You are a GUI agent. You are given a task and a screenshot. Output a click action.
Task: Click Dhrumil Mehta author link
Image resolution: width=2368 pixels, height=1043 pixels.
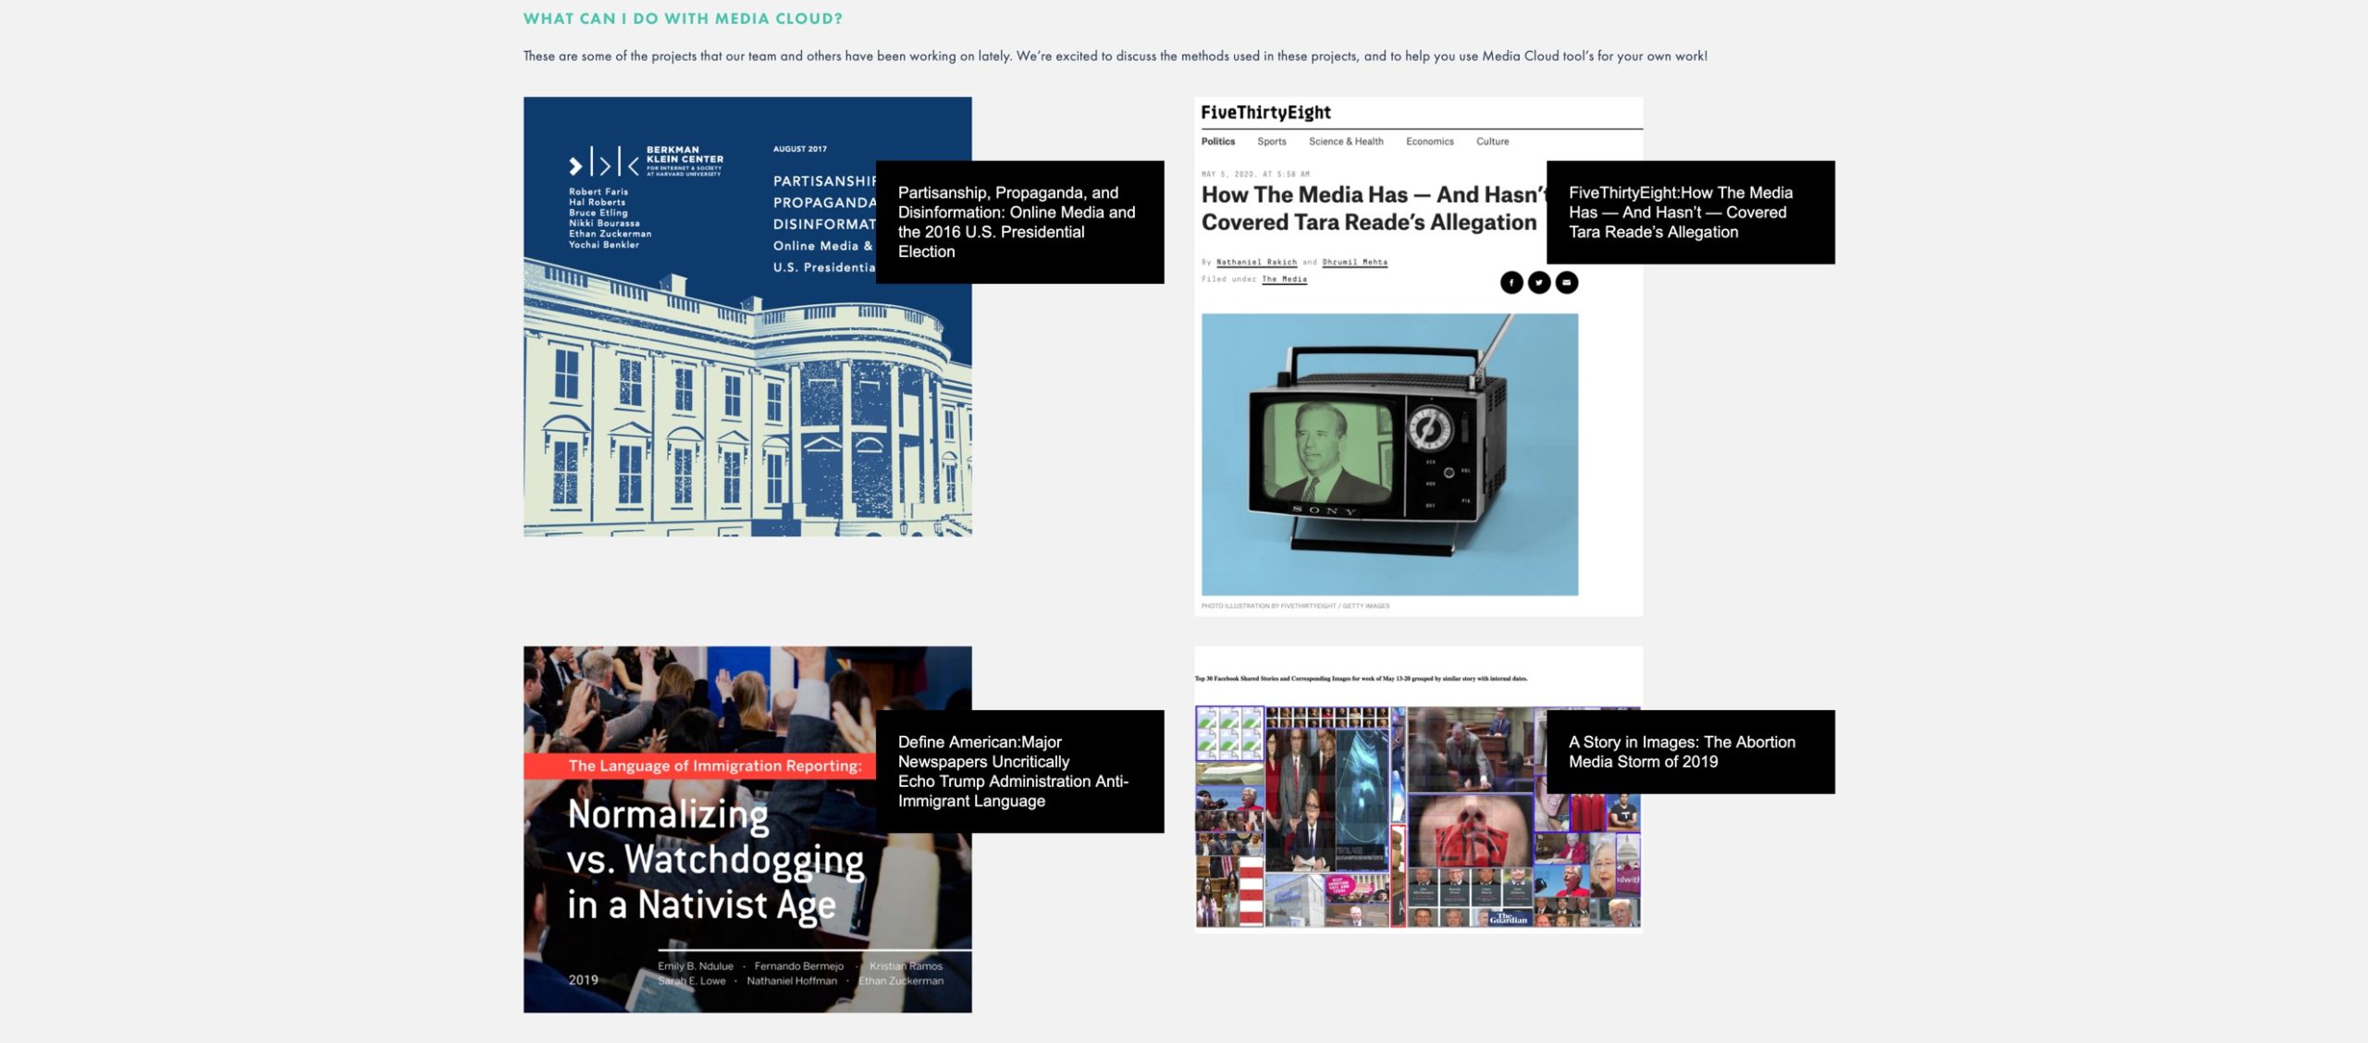[1354, 263]
